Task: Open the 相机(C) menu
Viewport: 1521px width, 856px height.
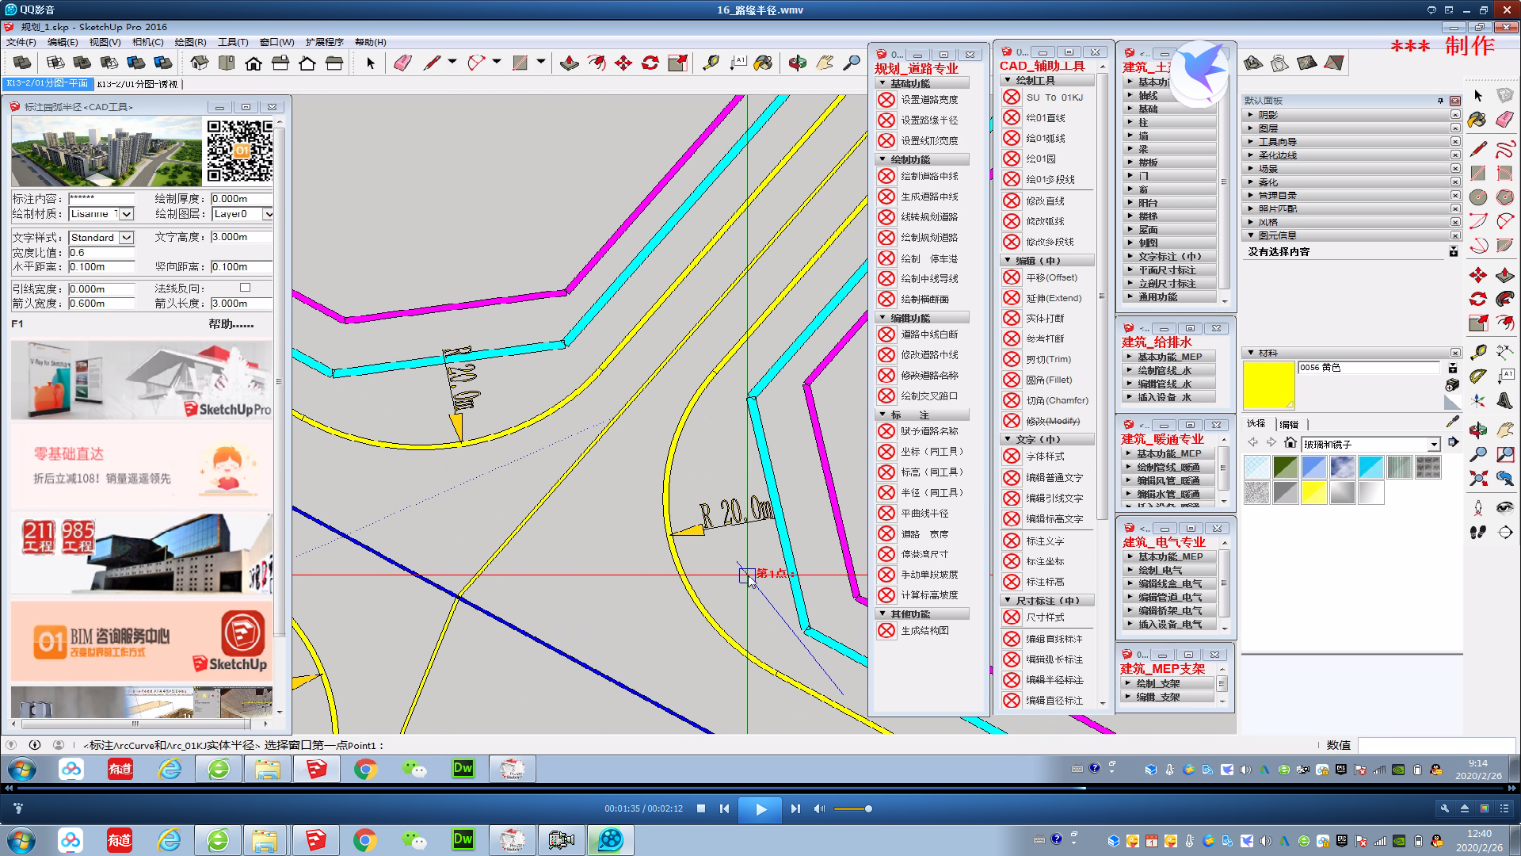Action: (147, 42)
